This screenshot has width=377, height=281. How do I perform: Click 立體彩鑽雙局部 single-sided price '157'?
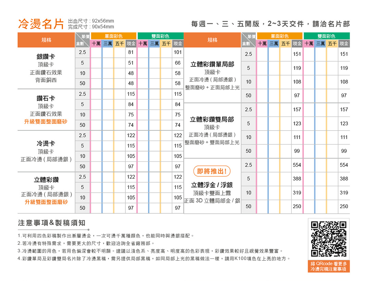297,110
